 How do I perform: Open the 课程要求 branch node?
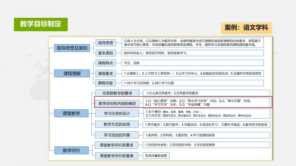105,74
